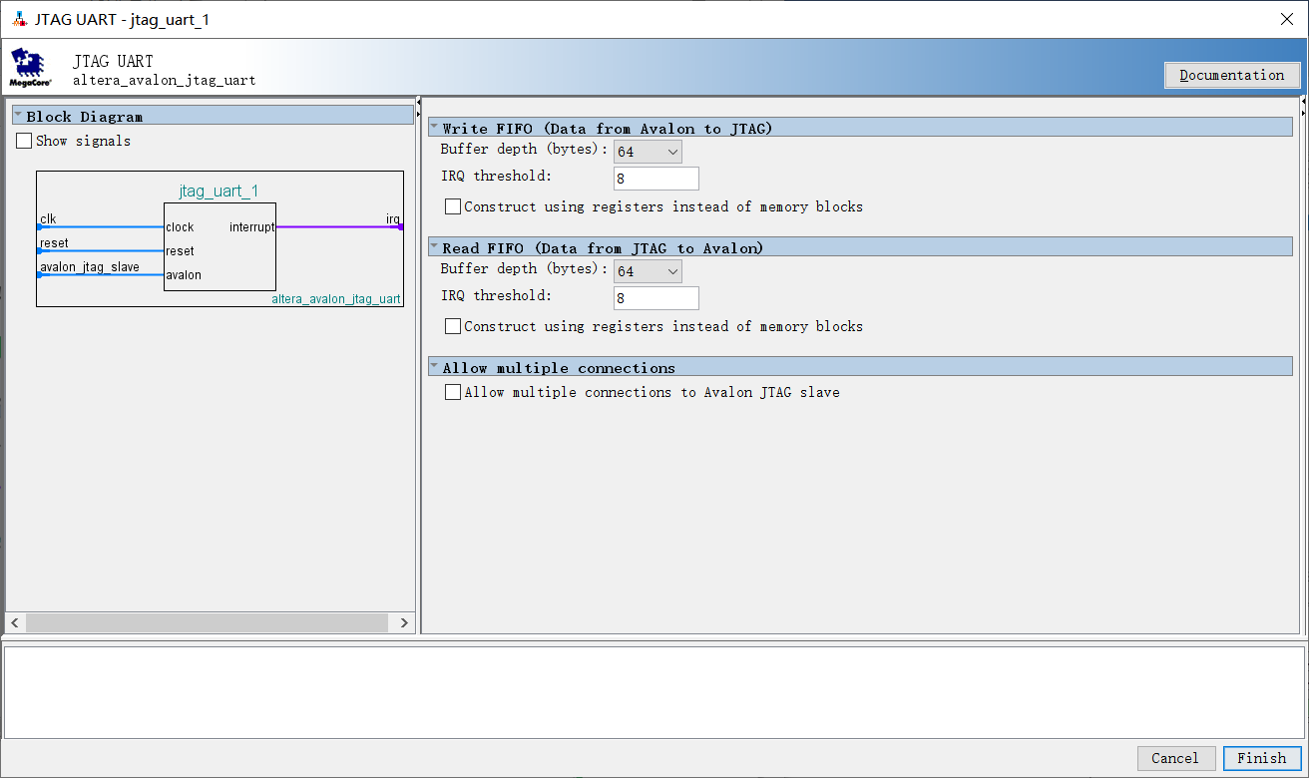1309x778 pixels.
Task: Check Read FIFO construct using registers option
Action: tap(453, 326)
